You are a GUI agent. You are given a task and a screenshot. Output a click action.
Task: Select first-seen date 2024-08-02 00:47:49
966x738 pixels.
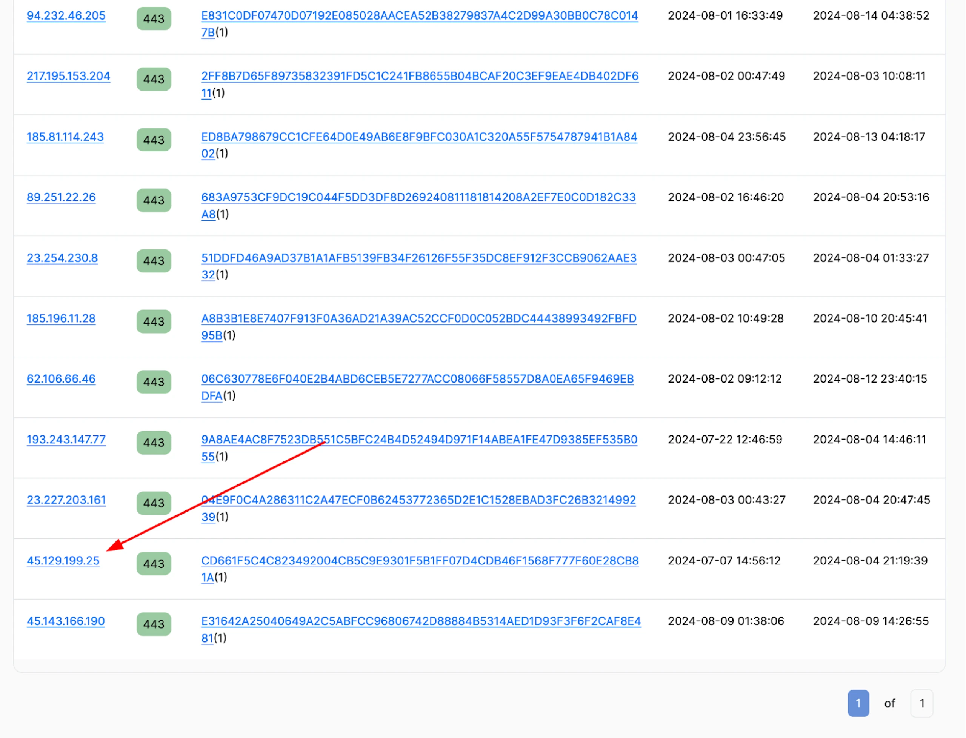[727, 77]
